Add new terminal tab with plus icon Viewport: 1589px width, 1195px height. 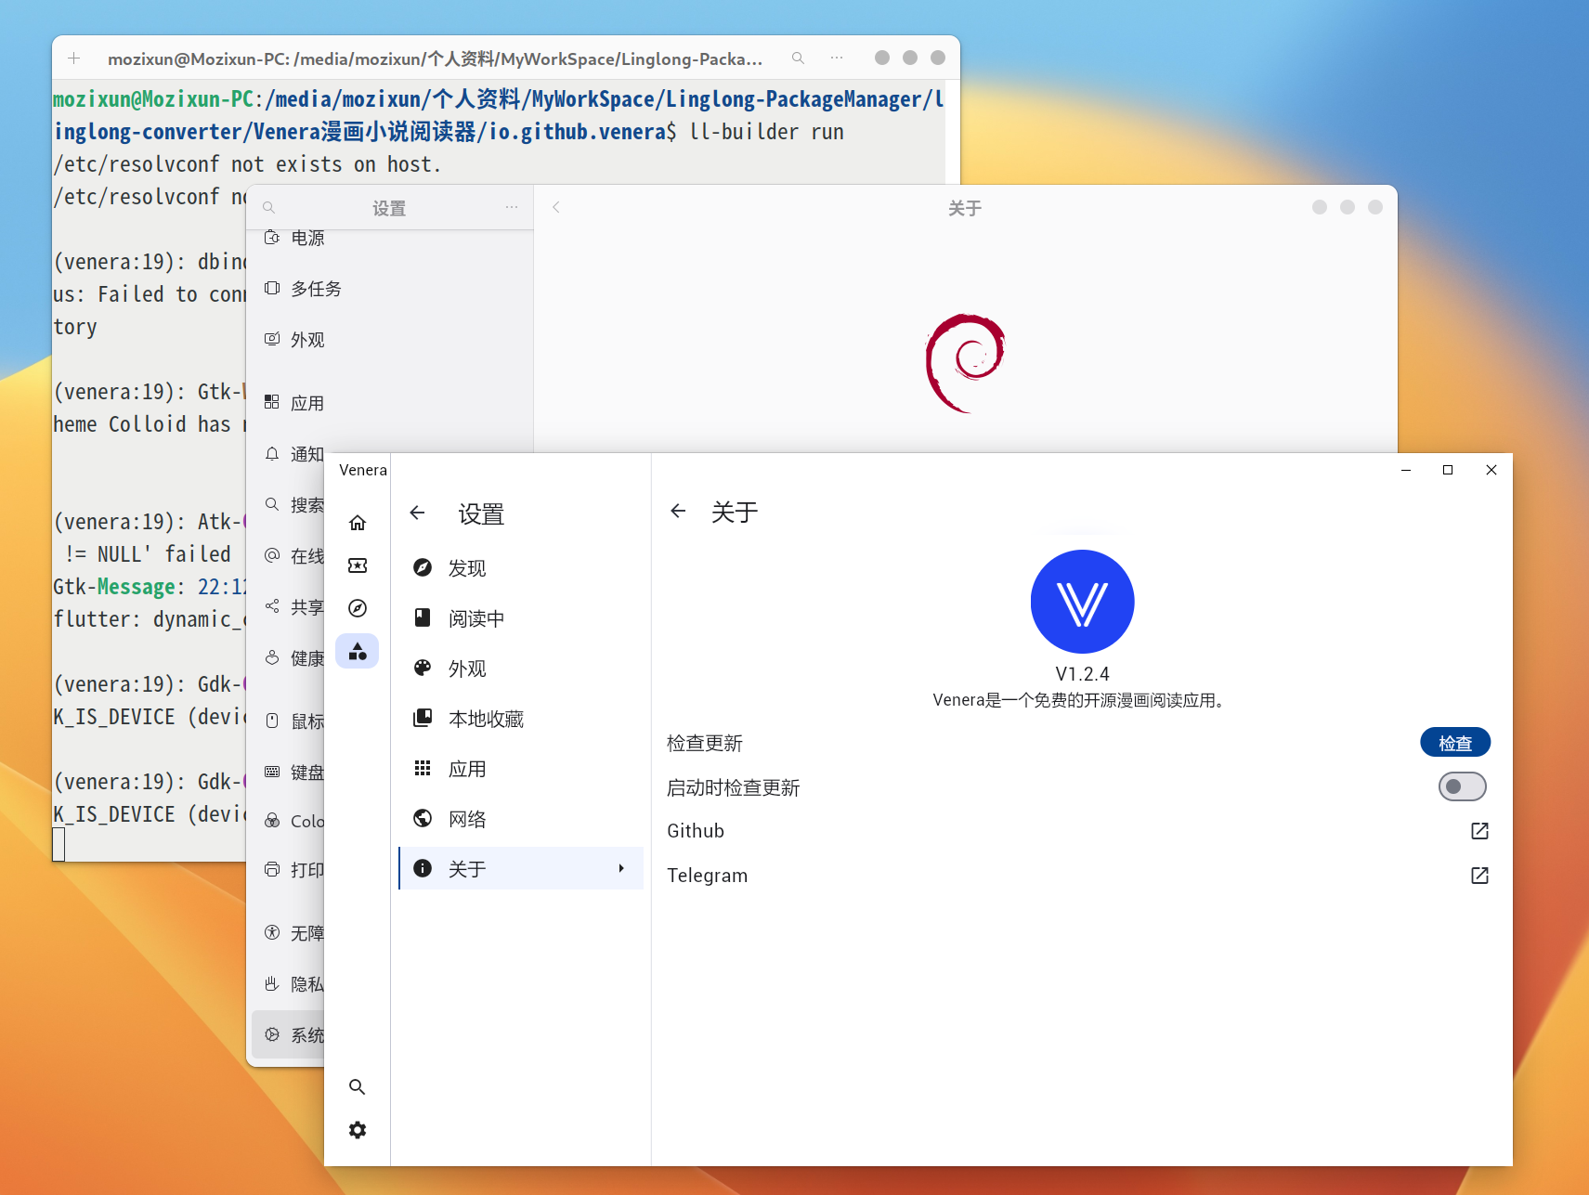click(74, 58)
